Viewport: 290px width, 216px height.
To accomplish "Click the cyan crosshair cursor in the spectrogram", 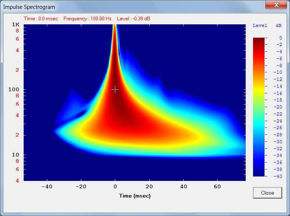I will coord(115,89).
